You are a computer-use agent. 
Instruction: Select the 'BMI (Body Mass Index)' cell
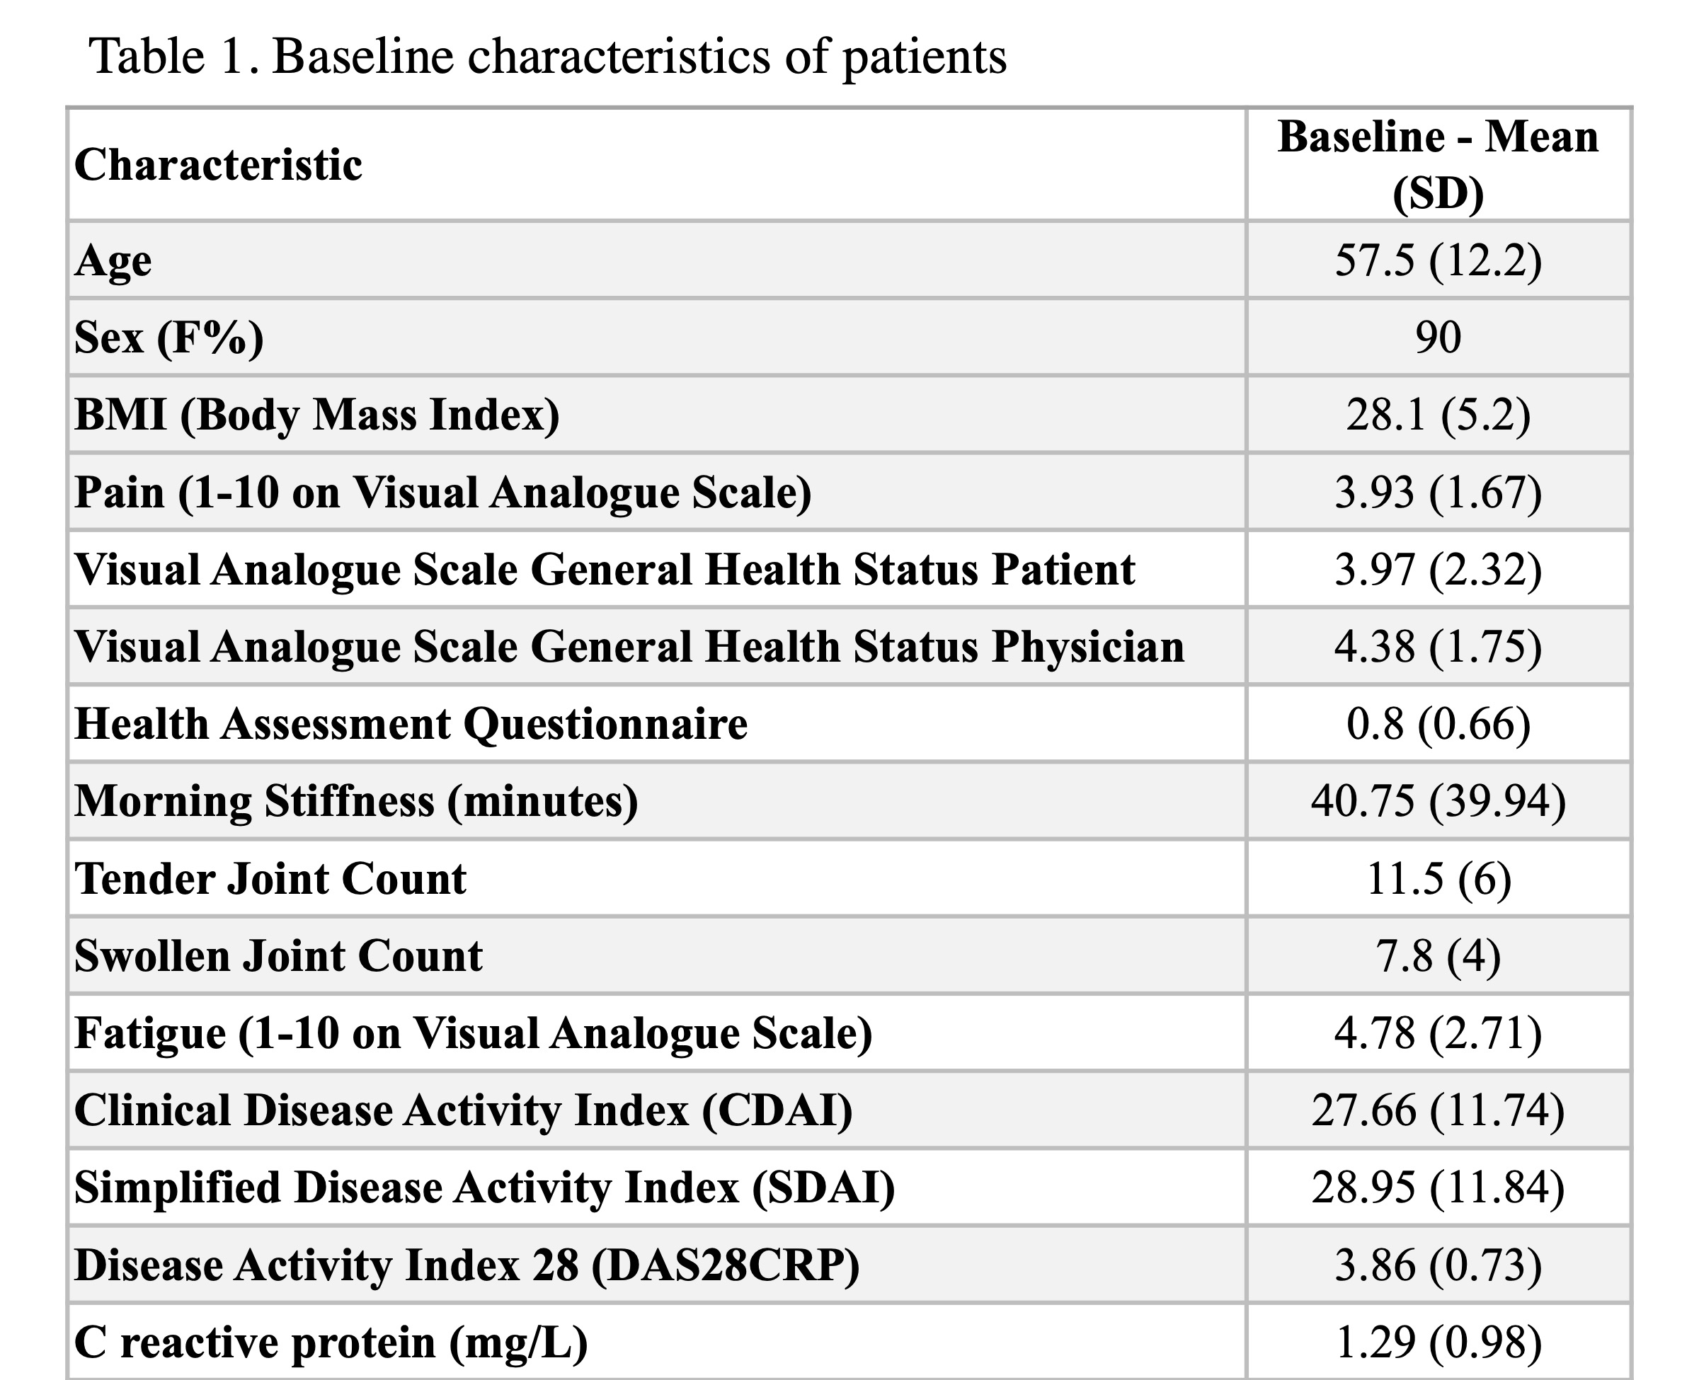click(x=317, y=415)
